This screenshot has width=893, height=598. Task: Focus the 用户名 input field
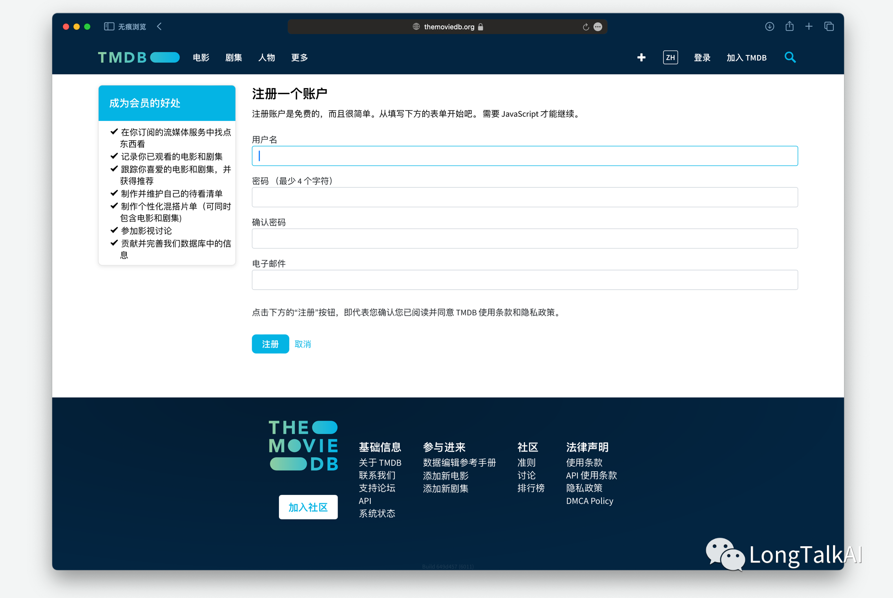click(525, 156)
